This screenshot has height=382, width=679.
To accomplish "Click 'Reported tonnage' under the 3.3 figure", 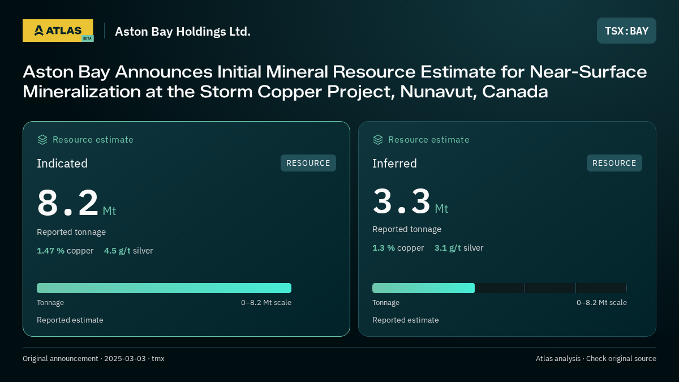I will (407, 229).
